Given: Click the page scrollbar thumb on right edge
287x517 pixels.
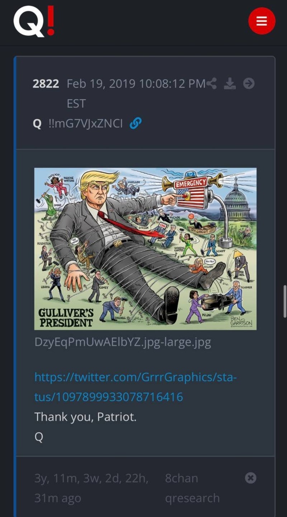Looking at the screenshot, I should pos(284,301).
